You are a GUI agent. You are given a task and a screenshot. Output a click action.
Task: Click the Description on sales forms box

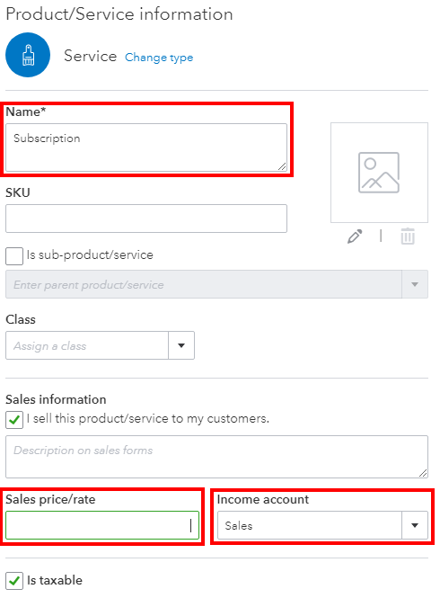click(216, 457)
